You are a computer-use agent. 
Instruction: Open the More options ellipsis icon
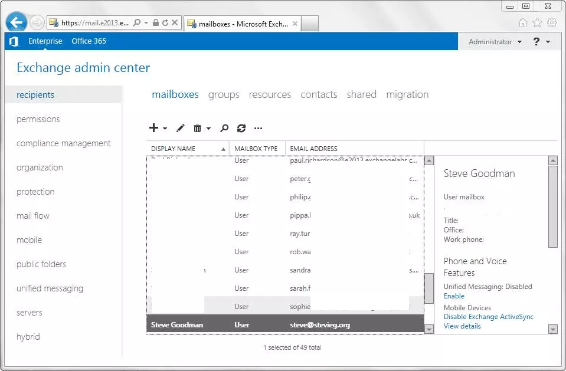(x=258, y=128)
